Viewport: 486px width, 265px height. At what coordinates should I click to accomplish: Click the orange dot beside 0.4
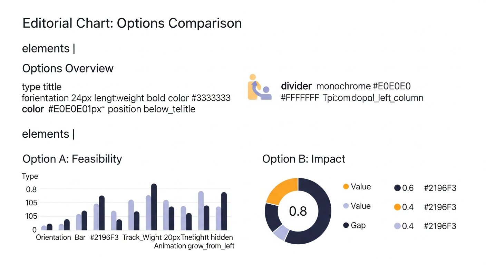pos(397,207)
